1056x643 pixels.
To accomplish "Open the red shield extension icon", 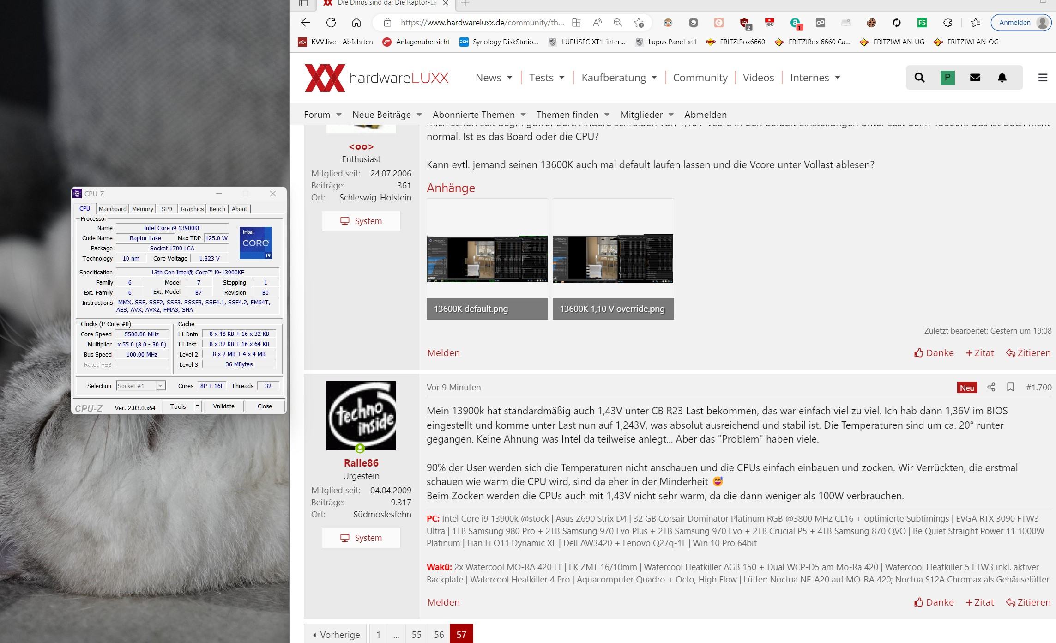I will [744, 23].
